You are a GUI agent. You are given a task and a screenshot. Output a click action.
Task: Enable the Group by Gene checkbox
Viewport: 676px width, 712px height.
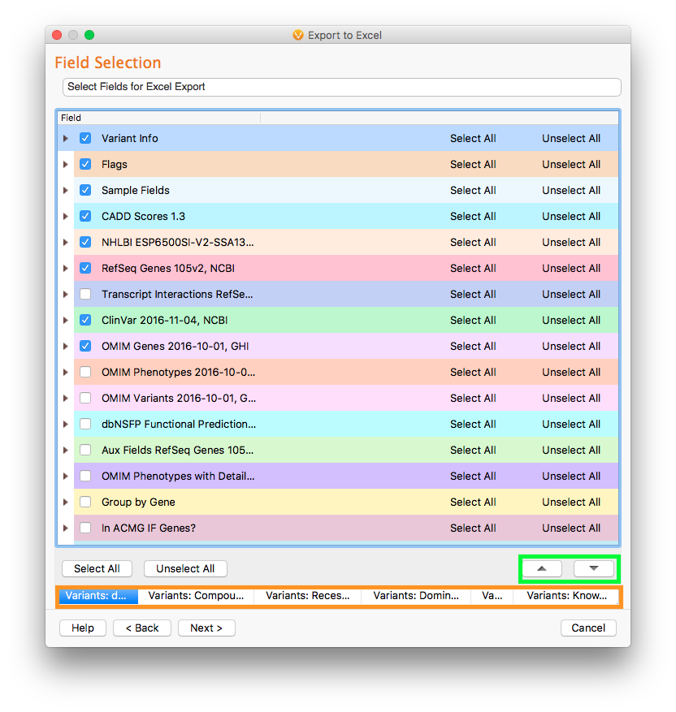[85, 502]
